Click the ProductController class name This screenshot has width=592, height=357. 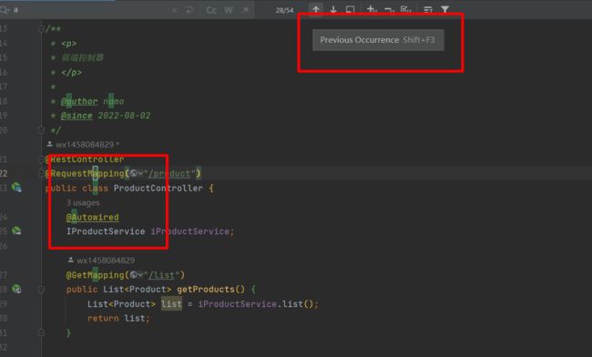point(158,189)
